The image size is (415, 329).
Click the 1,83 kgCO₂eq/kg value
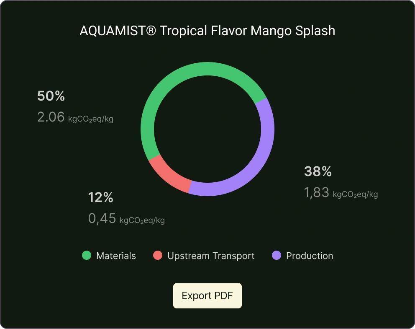pos(341,192)
